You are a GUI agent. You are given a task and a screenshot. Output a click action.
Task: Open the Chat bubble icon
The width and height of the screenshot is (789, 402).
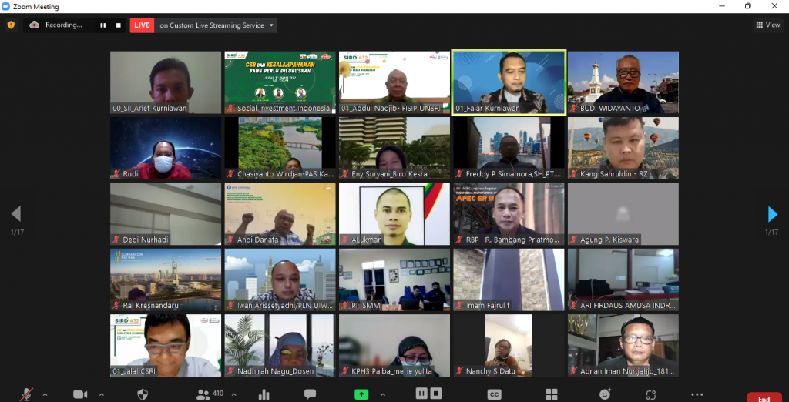tap(310, 394)
